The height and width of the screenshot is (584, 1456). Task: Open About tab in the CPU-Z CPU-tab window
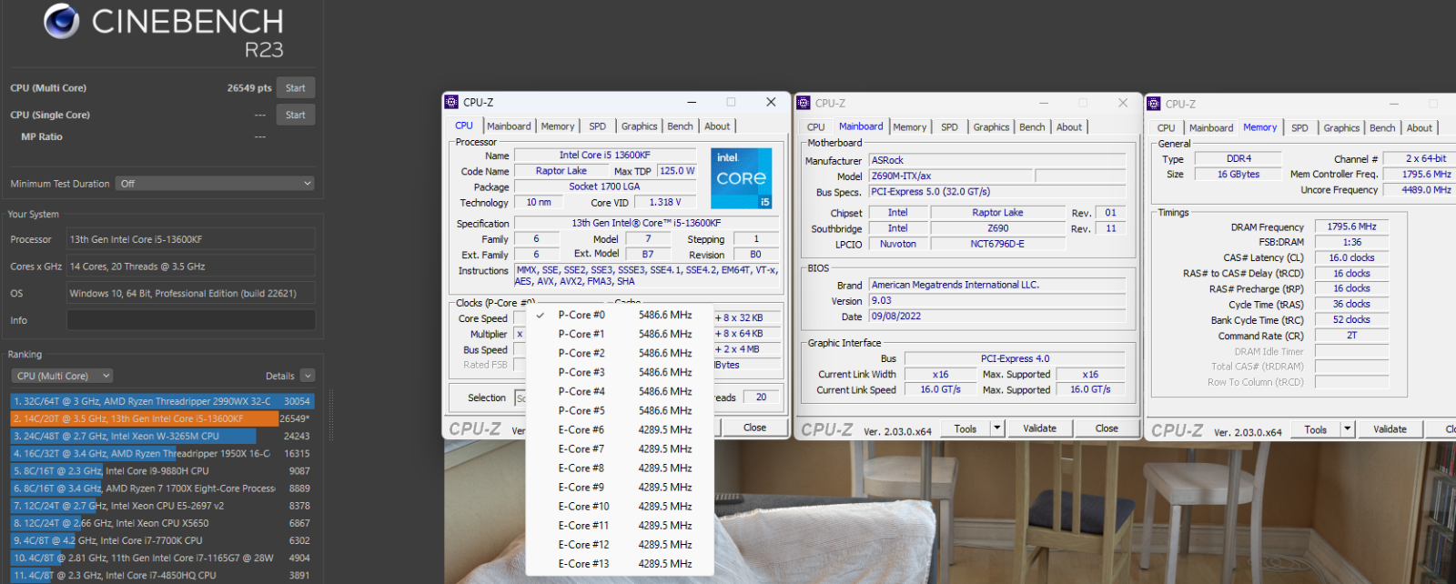click(717, 126)
